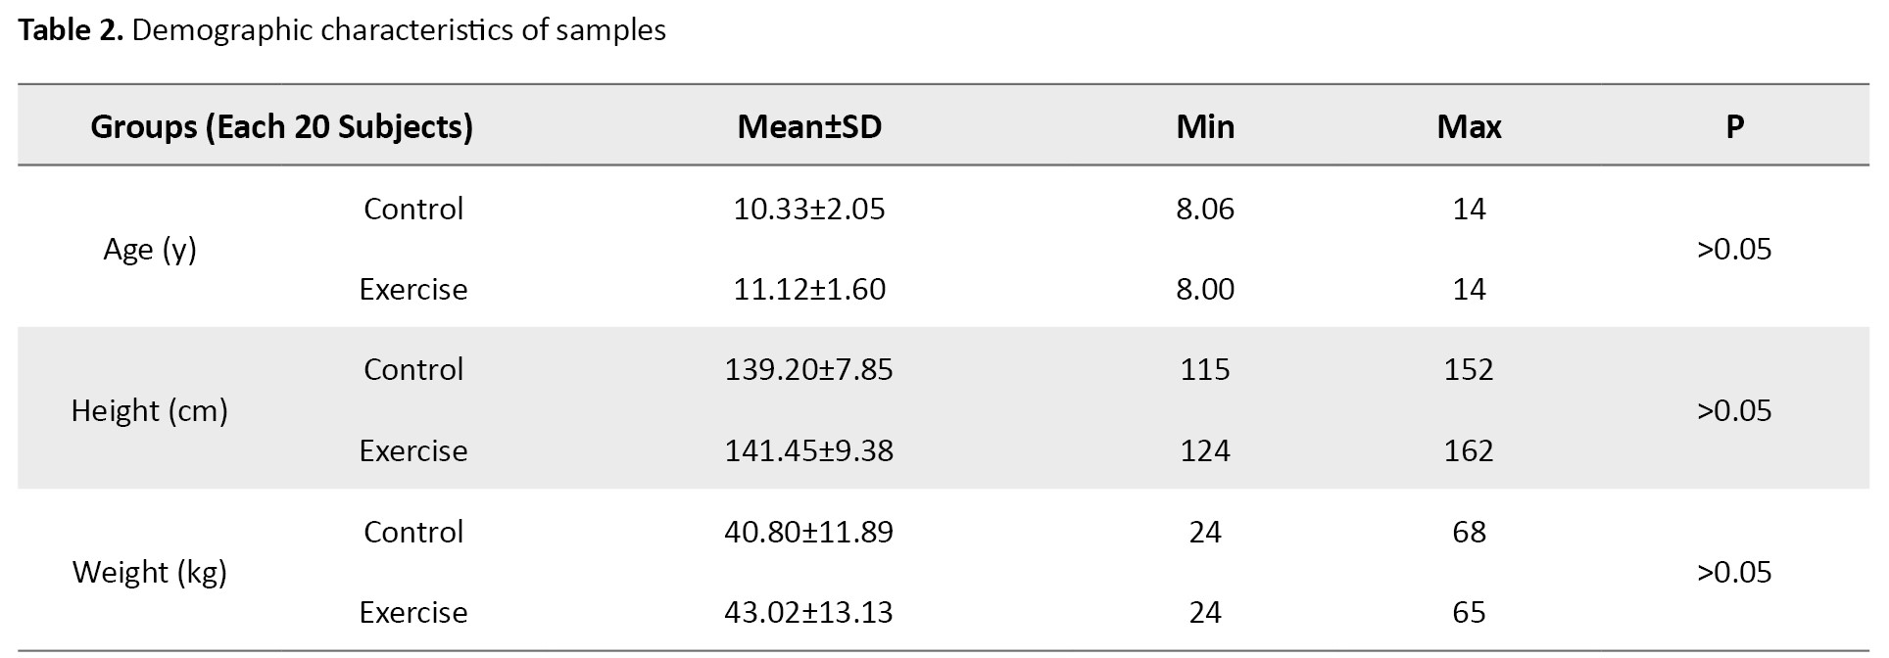The height and width of the screenshot is (658, 1889).
Task: Click the Min column header
Action: tap(1205, 126)
